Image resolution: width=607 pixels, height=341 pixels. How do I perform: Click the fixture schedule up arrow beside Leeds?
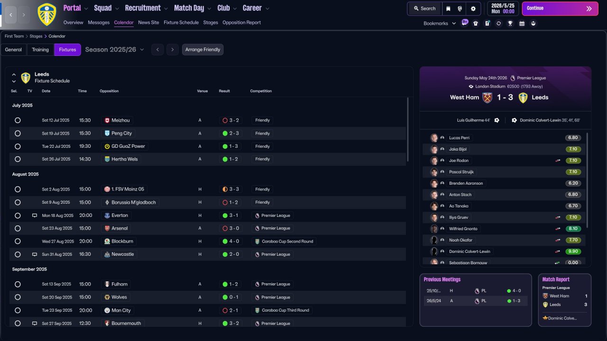[14, 75]
